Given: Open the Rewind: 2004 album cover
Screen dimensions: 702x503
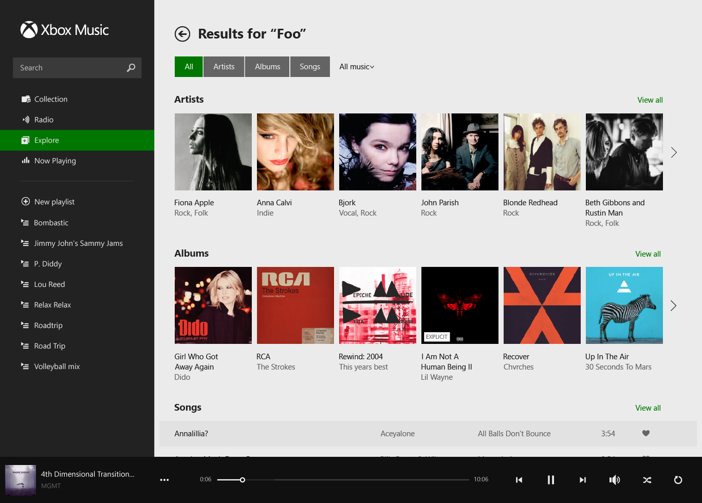Looking at the screenshot, I should pos(378,305).
